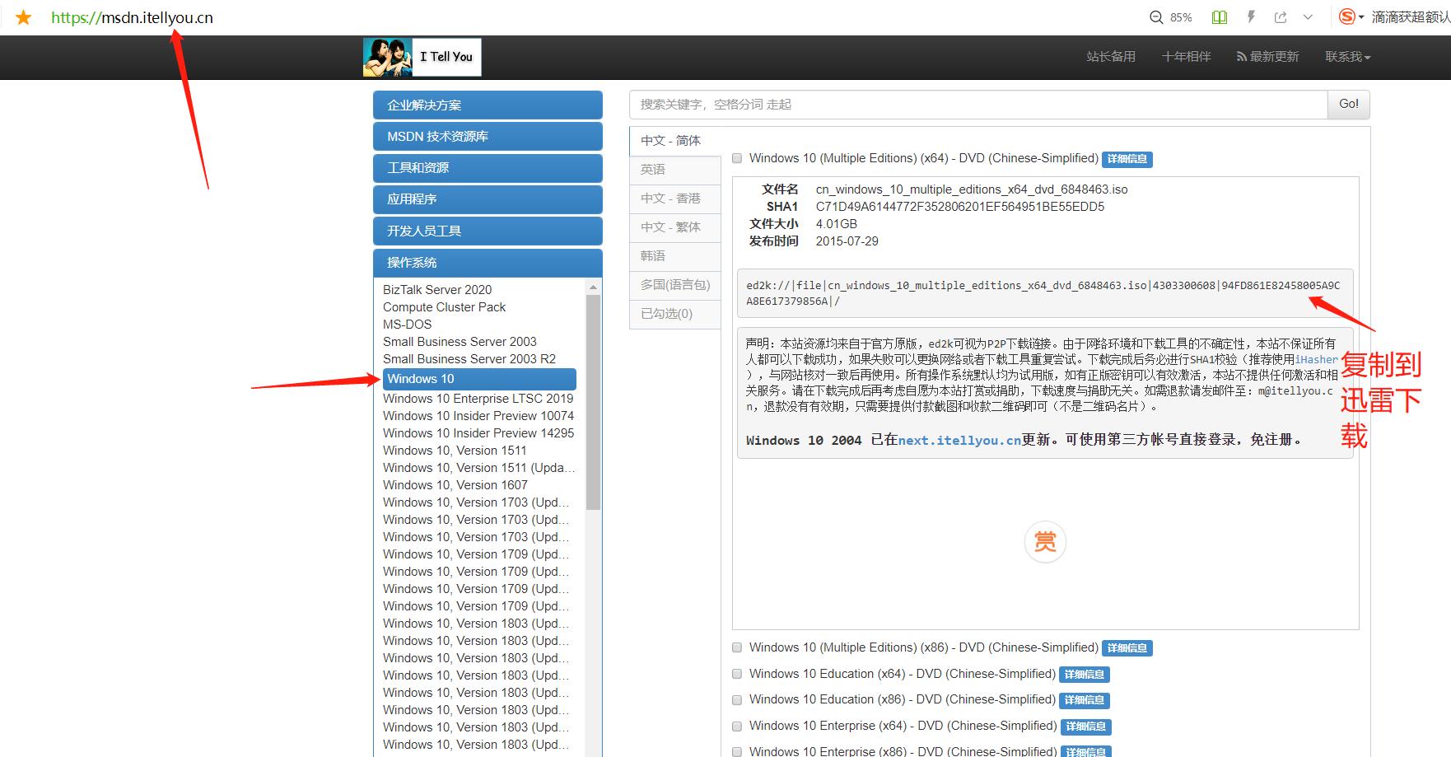Check Windows 10 Enterprise x86 checkbox
This screenshot has width=1451, height=757.
737,751
